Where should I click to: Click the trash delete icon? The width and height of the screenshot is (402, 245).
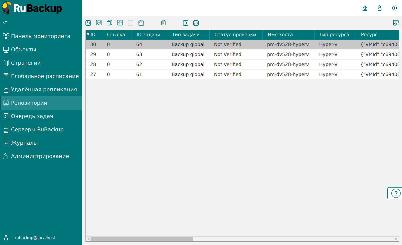click(x=163, y=23)
